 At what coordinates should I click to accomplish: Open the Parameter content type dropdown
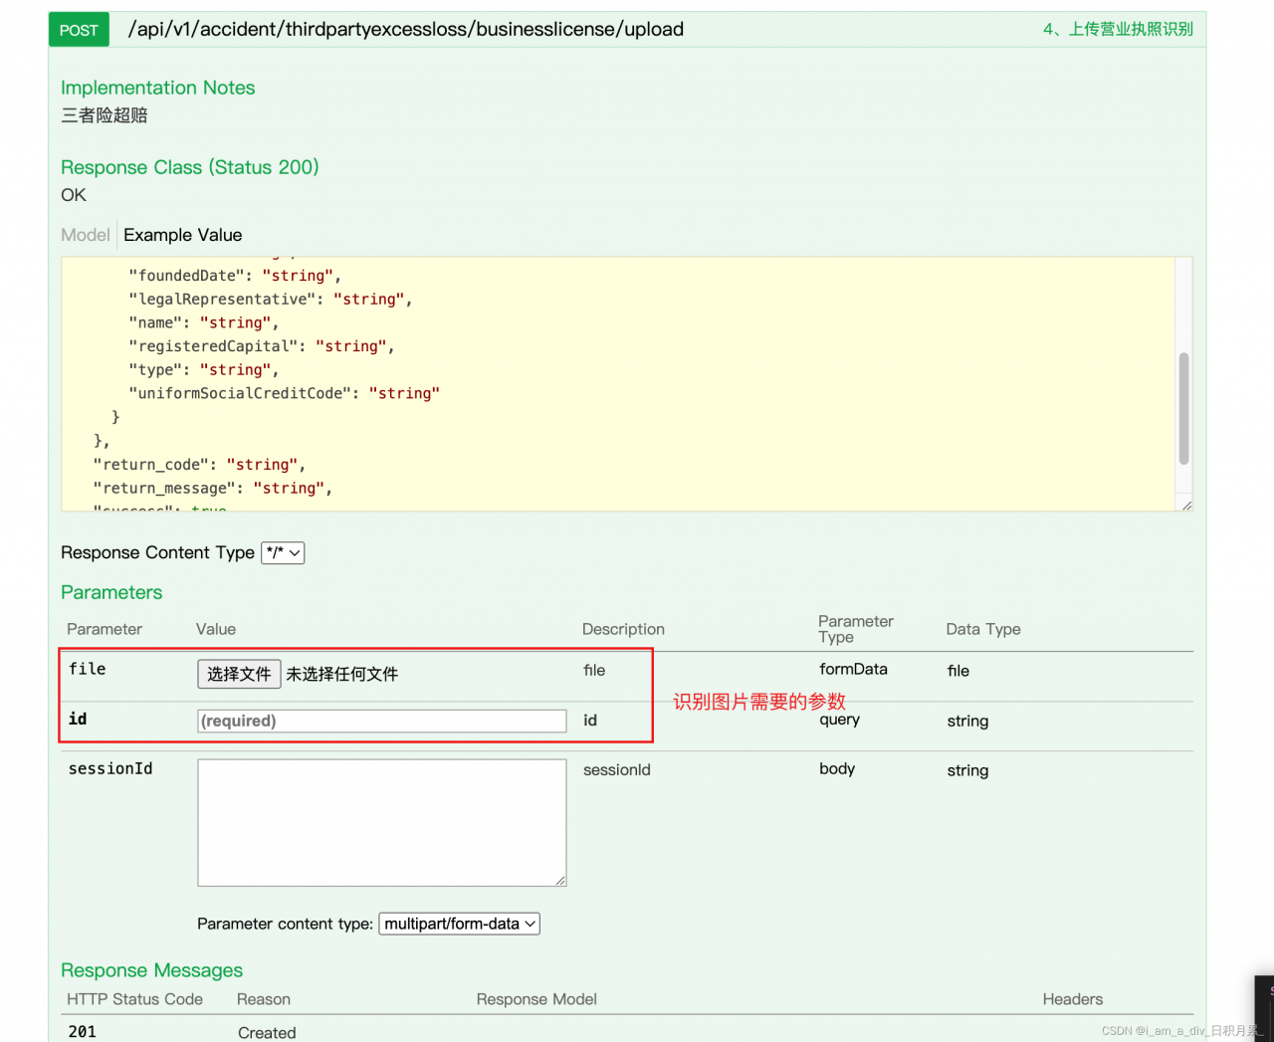pos(459,924)
